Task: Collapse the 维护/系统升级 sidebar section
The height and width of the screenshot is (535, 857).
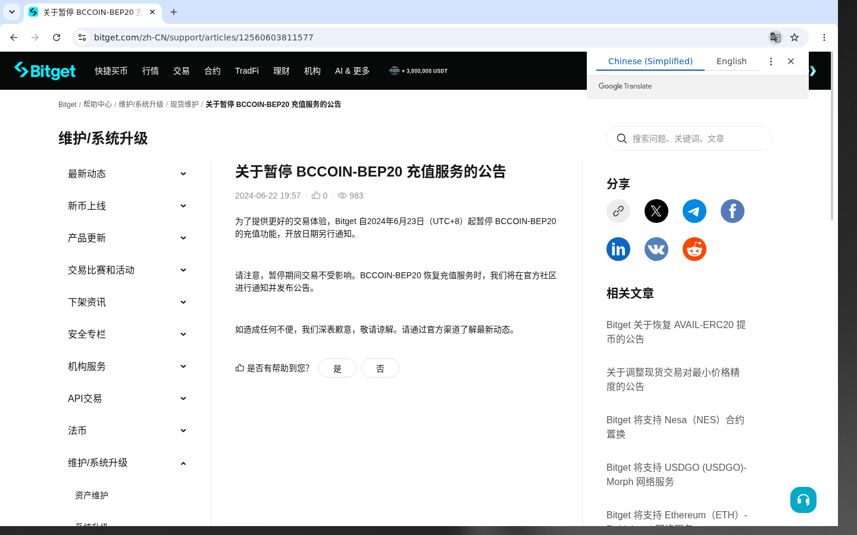Action: point(127,462)
